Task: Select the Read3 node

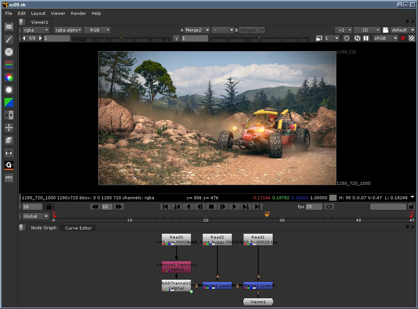Action: (x=176, y=239)
